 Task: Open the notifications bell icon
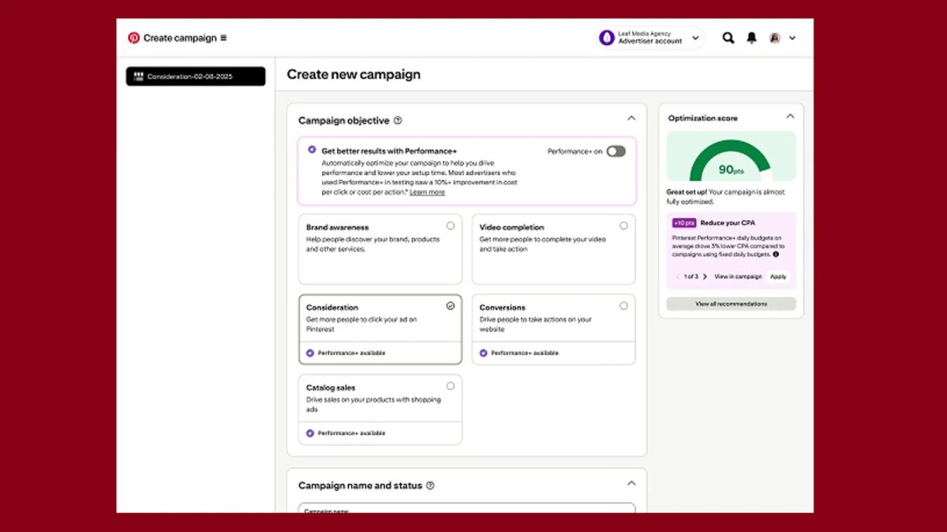tap(751, 38)
